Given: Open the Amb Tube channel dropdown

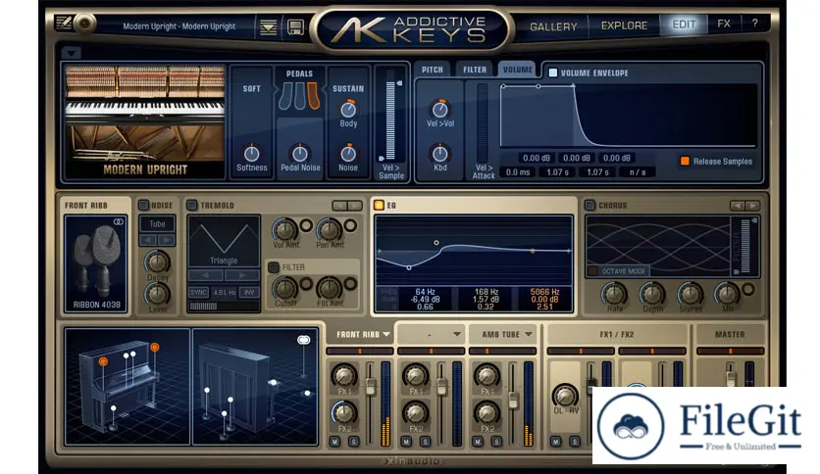Looking at the screenshot, I should click(x=529, y=334).
